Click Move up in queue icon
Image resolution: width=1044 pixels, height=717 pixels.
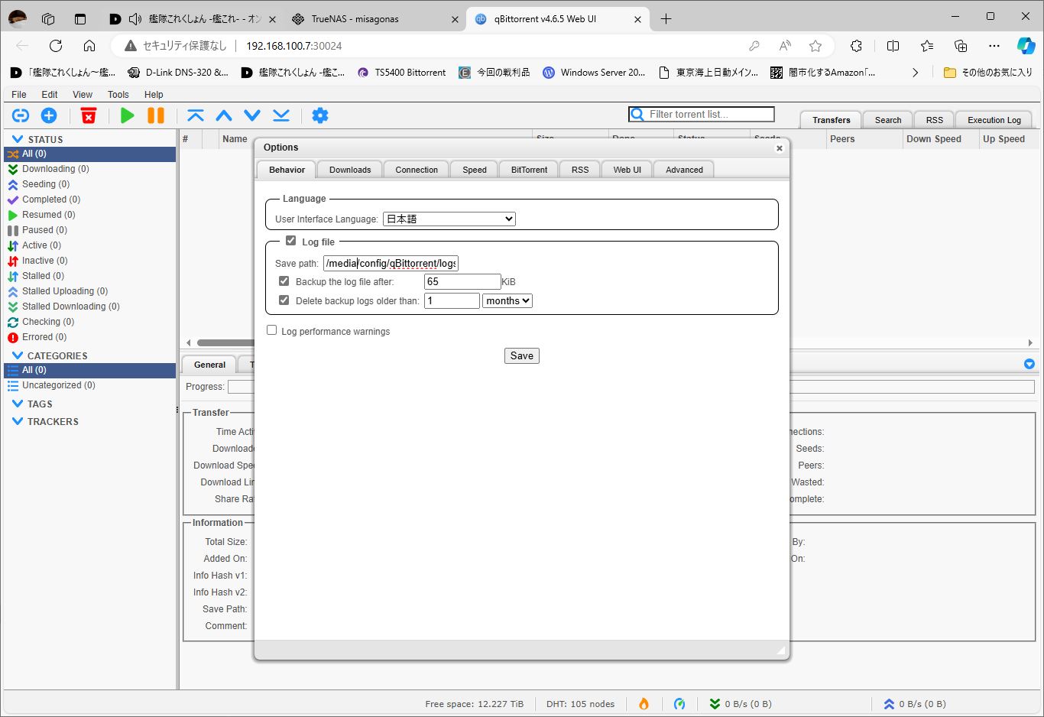coord(224,115)
